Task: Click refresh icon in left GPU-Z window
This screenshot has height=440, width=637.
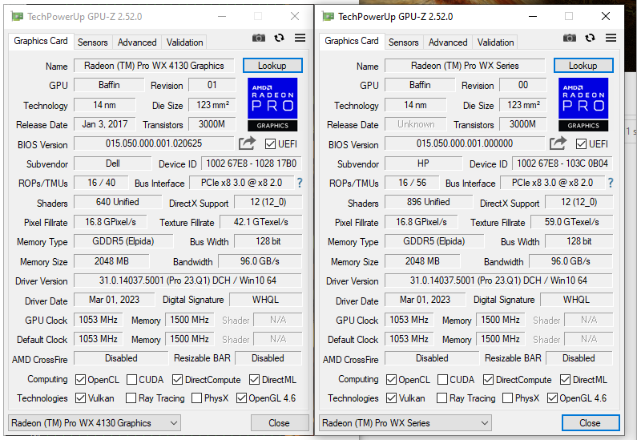Action: (279, 38)
